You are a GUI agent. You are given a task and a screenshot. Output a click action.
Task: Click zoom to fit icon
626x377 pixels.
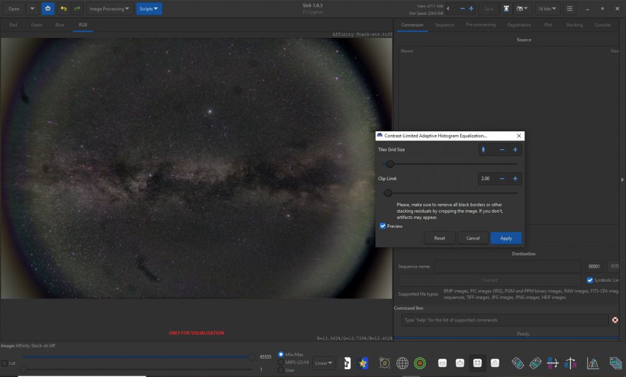477,363
